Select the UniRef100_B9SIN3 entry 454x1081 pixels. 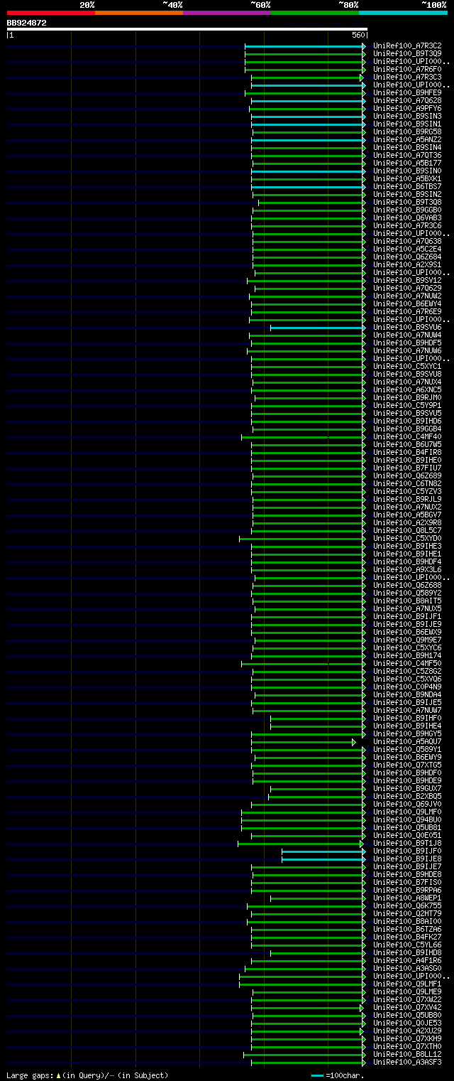tap(407, 117)
